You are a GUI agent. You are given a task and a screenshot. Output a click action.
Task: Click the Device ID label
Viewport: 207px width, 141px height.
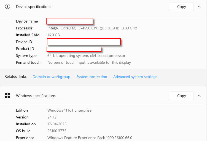[x=24, y=42]
